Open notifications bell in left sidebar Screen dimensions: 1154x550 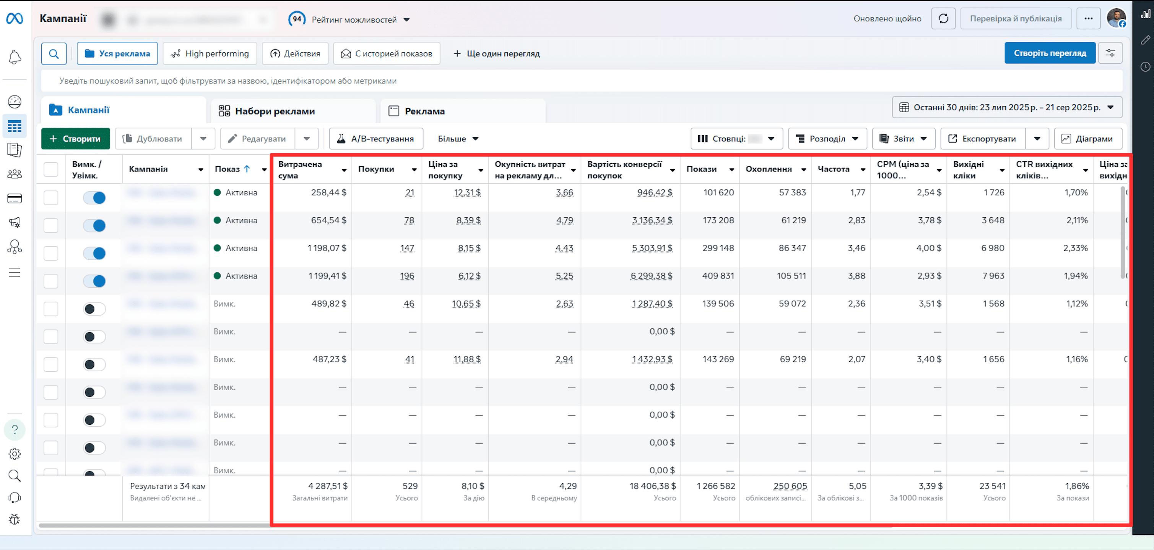[x=15, y=57]
